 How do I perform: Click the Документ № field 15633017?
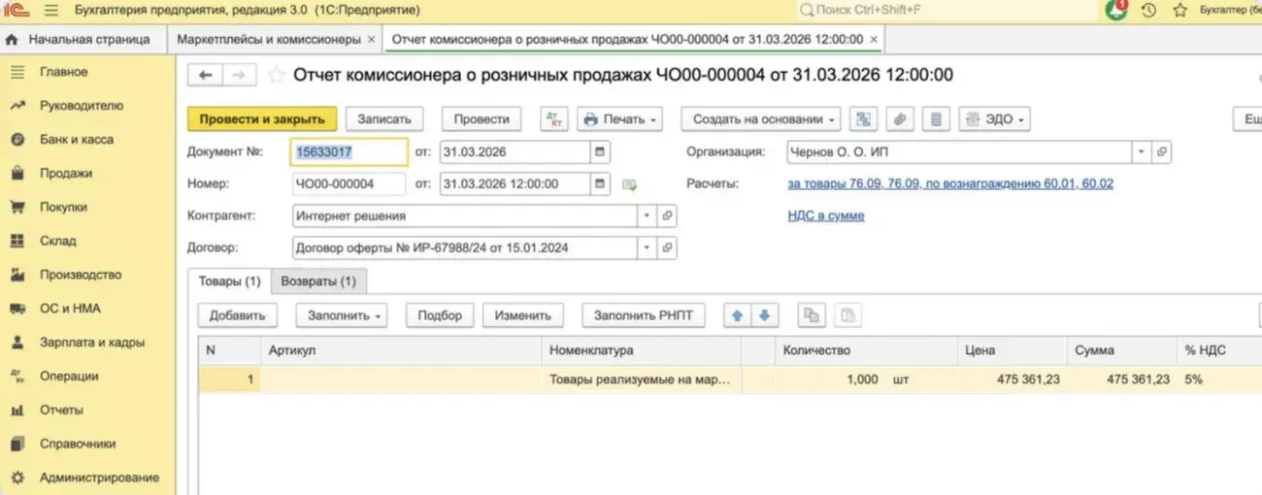point(349,152)
